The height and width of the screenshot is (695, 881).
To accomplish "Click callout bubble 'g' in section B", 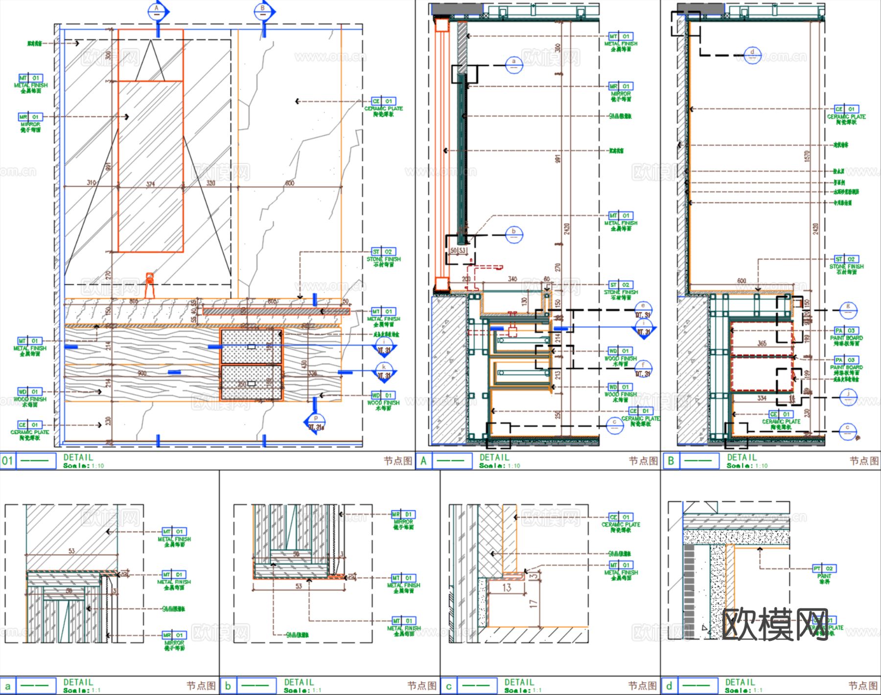I will pos(848,309).
